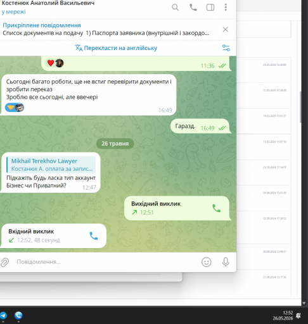Call back from Вхідний виклик bubble

(x=94, y=236)
